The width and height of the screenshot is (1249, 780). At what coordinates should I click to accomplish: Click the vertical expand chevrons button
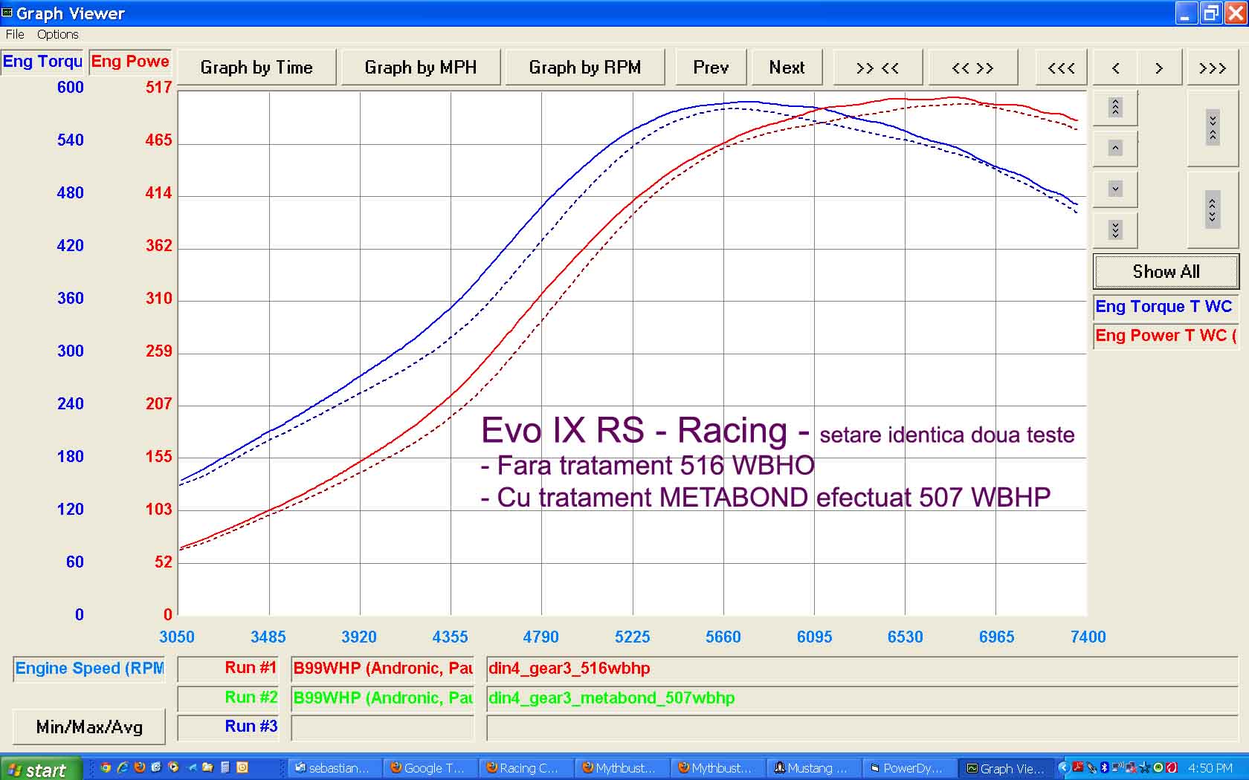click(x=1213, y=210)
